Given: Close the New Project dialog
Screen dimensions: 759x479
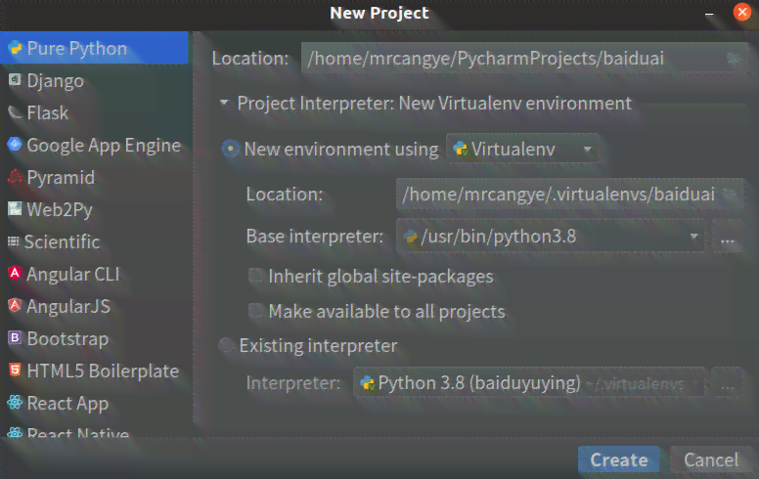Looking at the screenshot, I should coord(742,12).
